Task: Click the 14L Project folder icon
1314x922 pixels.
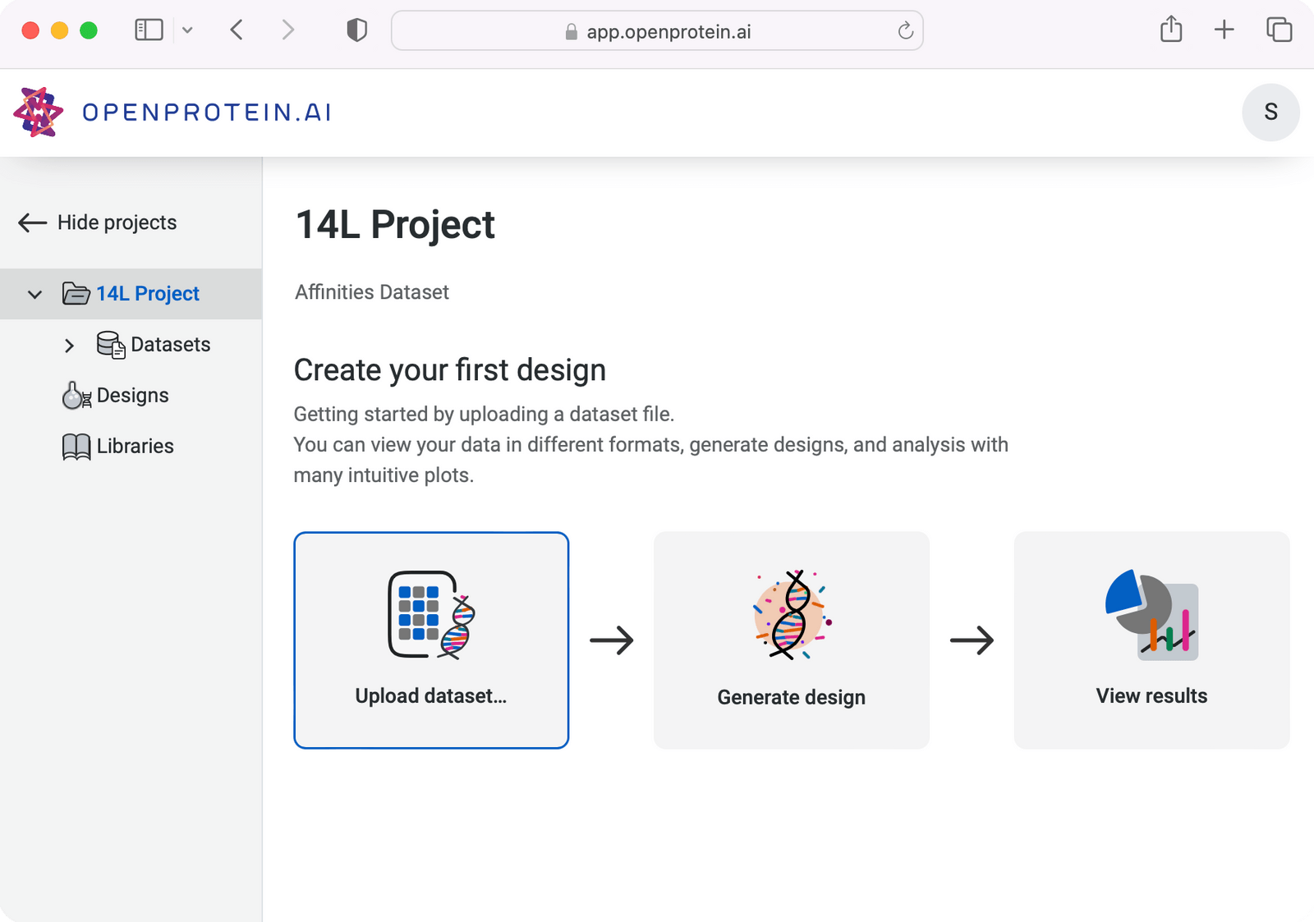Action: pos(75,293)
